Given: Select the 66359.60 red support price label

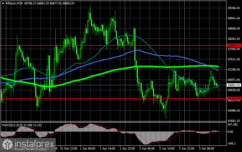Looking at the screenshot, I should coord(234,99).
